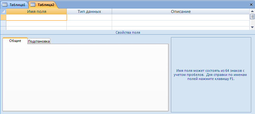Image resolution: width=255 pixels, height=114 pixels.
Task: Open the Общие properties tab
Action: (15, 41)
